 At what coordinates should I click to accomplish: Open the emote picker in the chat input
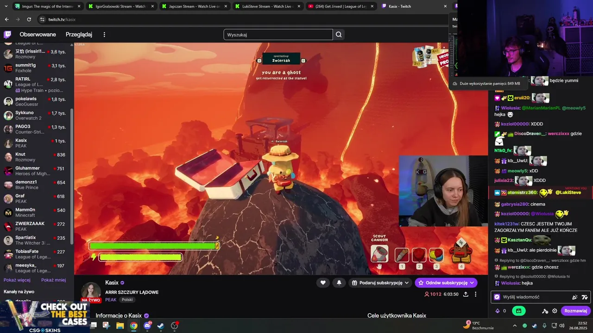(x=575, y=297)
